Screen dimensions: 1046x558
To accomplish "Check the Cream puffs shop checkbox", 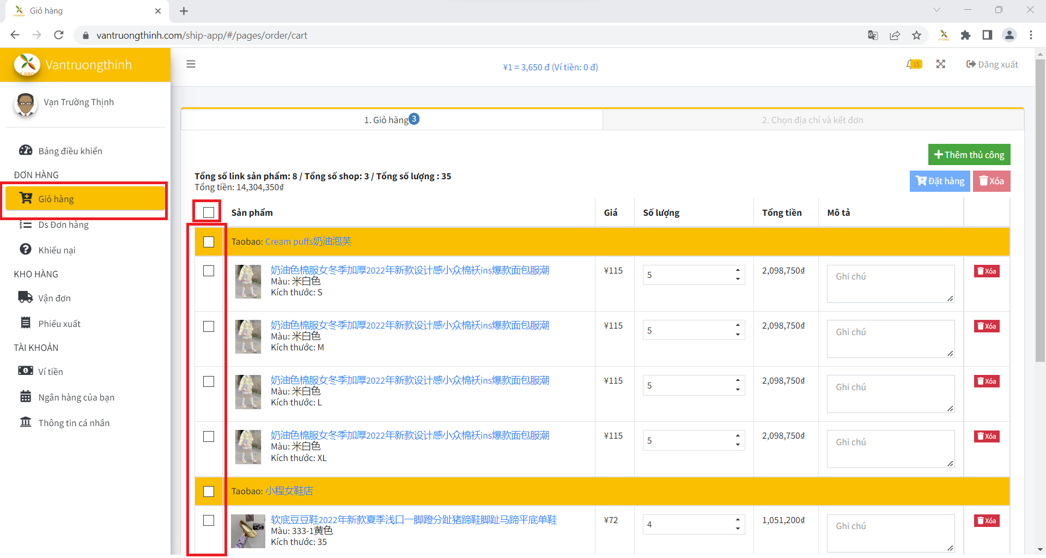I will point(209,242).
